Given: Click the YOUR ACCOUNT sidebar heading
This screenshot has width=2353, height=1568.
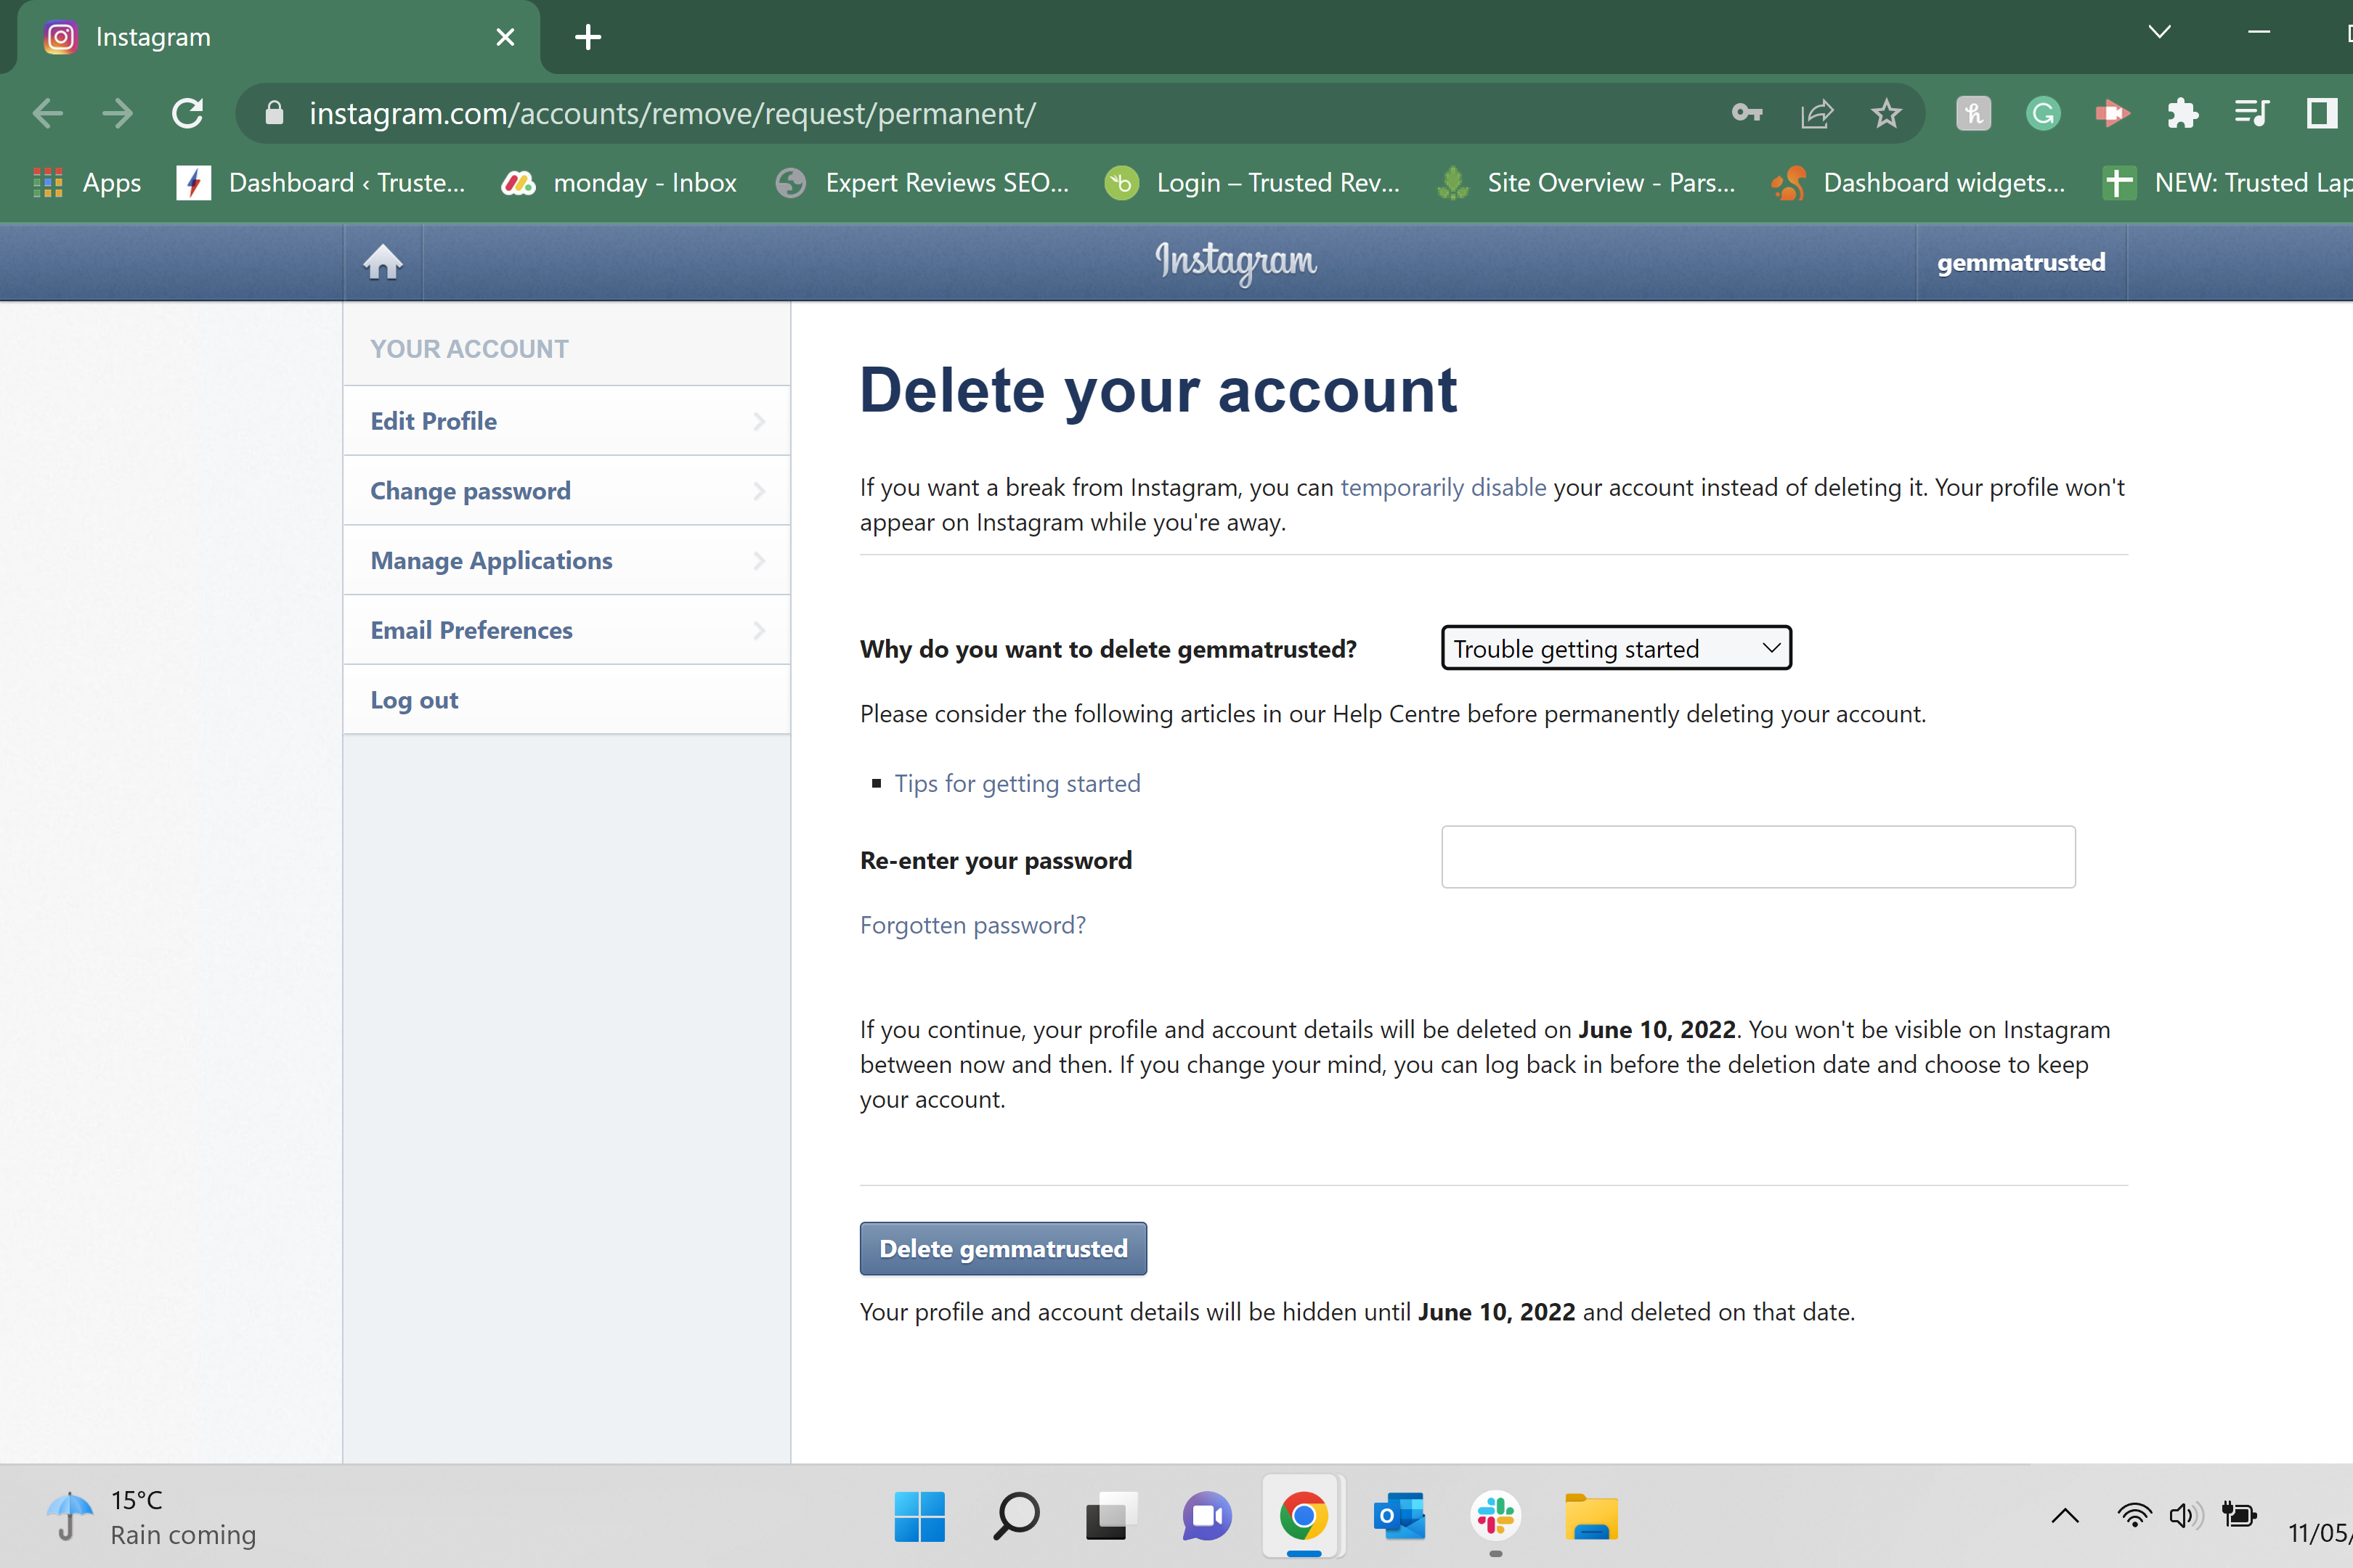Looking at the screenshot, I should (x=469, y=349).
